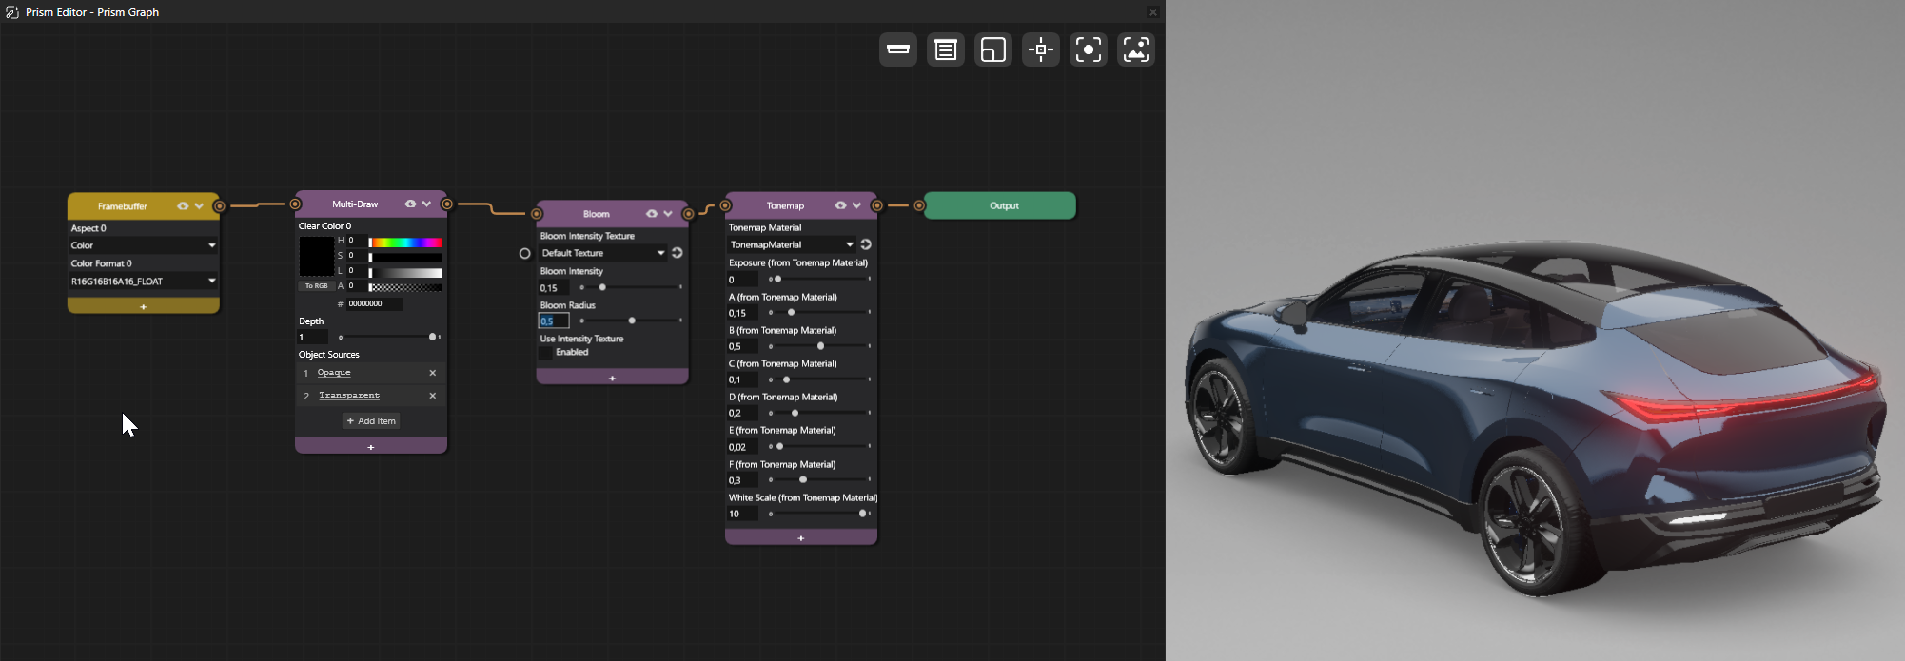Reset the Tonemap Material selection
1905x661 pixels.
tap(866, 244)
